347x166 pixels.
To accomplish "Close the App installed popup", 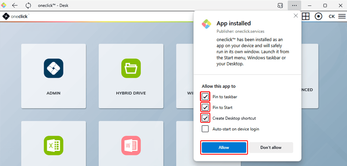I will tap(296, 16).
